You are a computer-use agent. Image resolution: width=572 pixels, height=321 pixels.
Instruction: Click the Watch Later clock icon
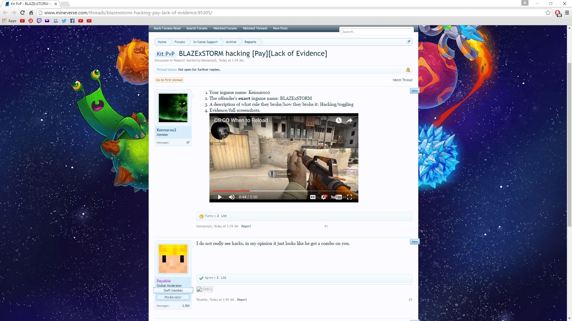339,120
